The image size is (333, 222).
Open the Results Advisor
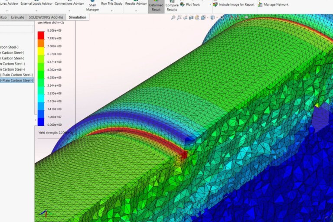click(136, 3)
